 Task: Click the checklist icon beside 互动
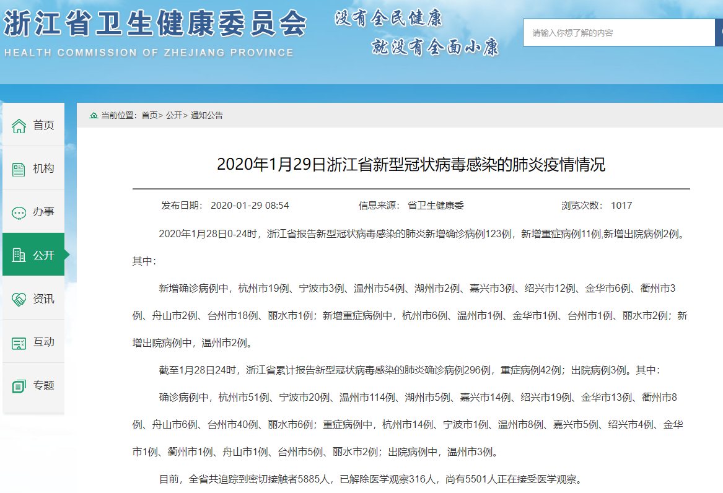19,342
